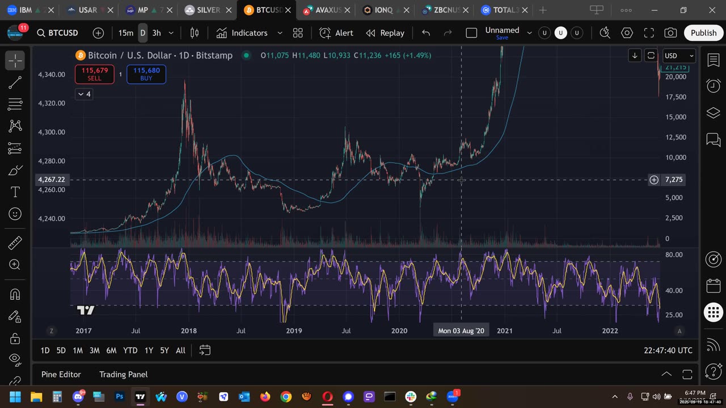Select the zoom in tool

15,265
